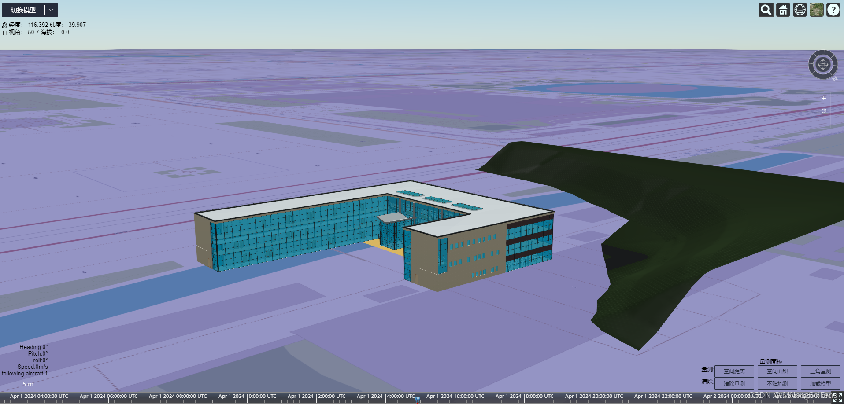Viewport: 844px width, 404px height.
Task: Open the geocoder search tool
Action: pyautogui.click(x=765, y=10)
